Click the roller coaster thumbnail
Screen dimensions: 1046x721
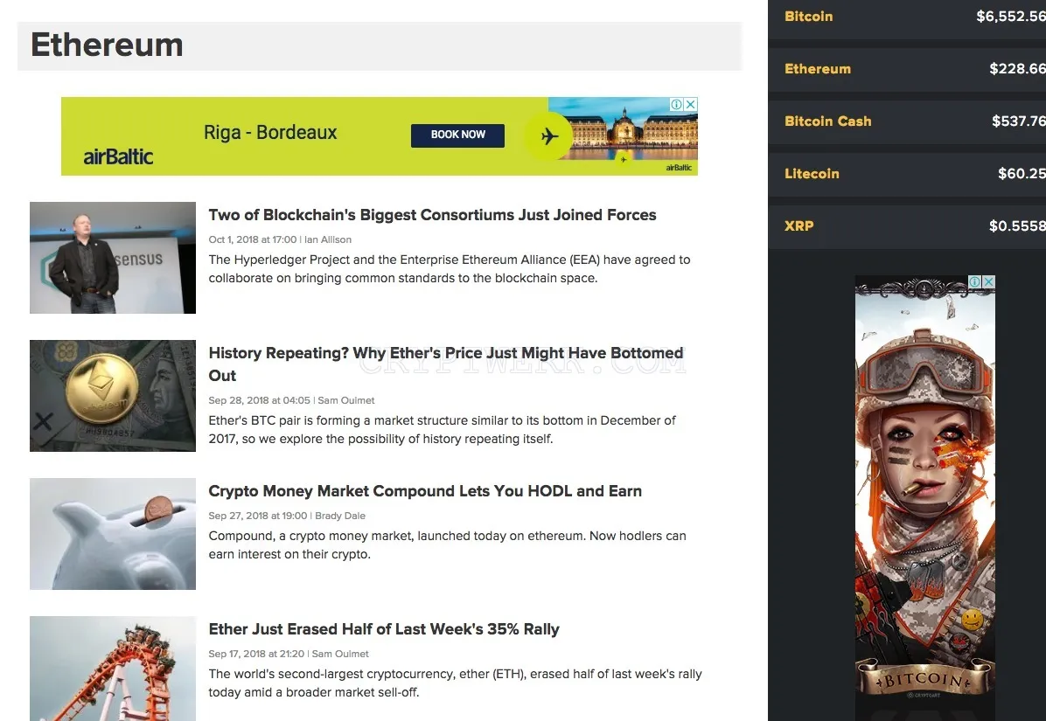[x=113, y=669]
